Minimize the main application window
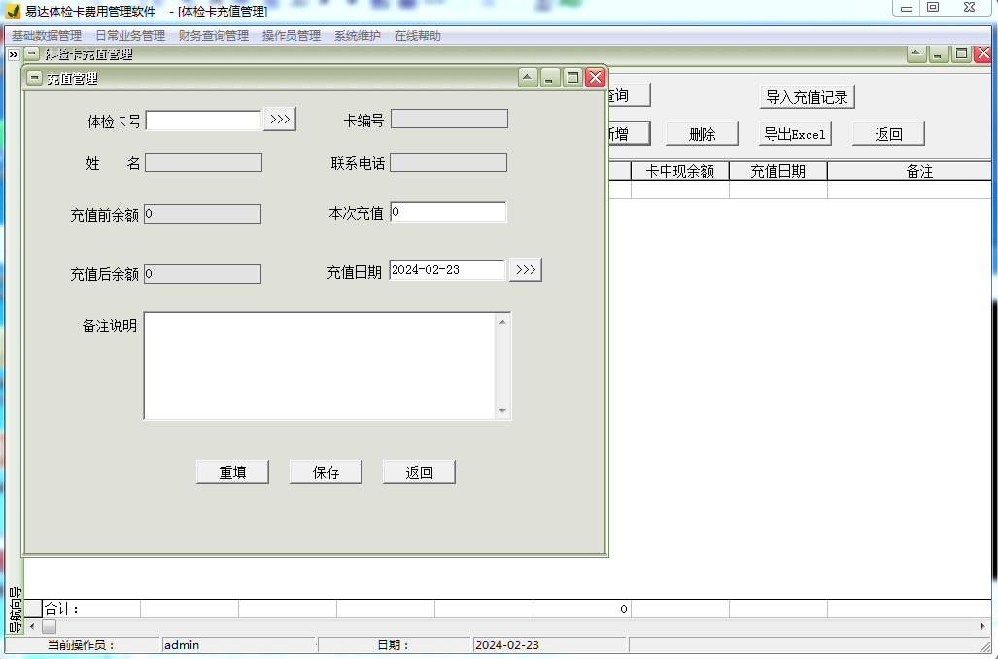 (907, 8)
